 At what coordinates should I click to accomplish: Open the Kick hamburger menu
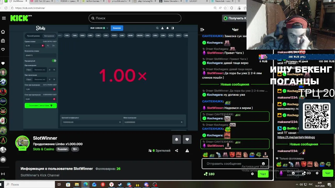tap(4, 18)
